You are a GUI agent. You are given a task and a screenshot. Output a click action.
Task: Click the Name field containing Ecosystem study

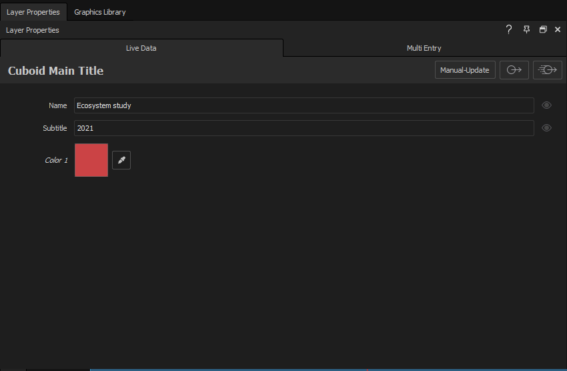point(304,105)
